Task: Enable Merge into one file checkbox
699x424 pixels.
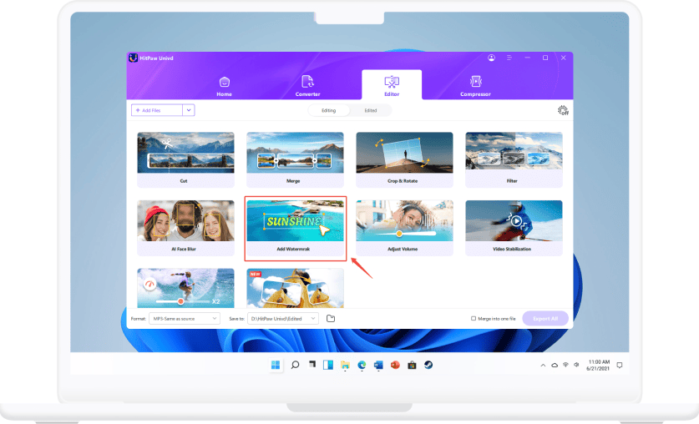Action: (474, 319)
